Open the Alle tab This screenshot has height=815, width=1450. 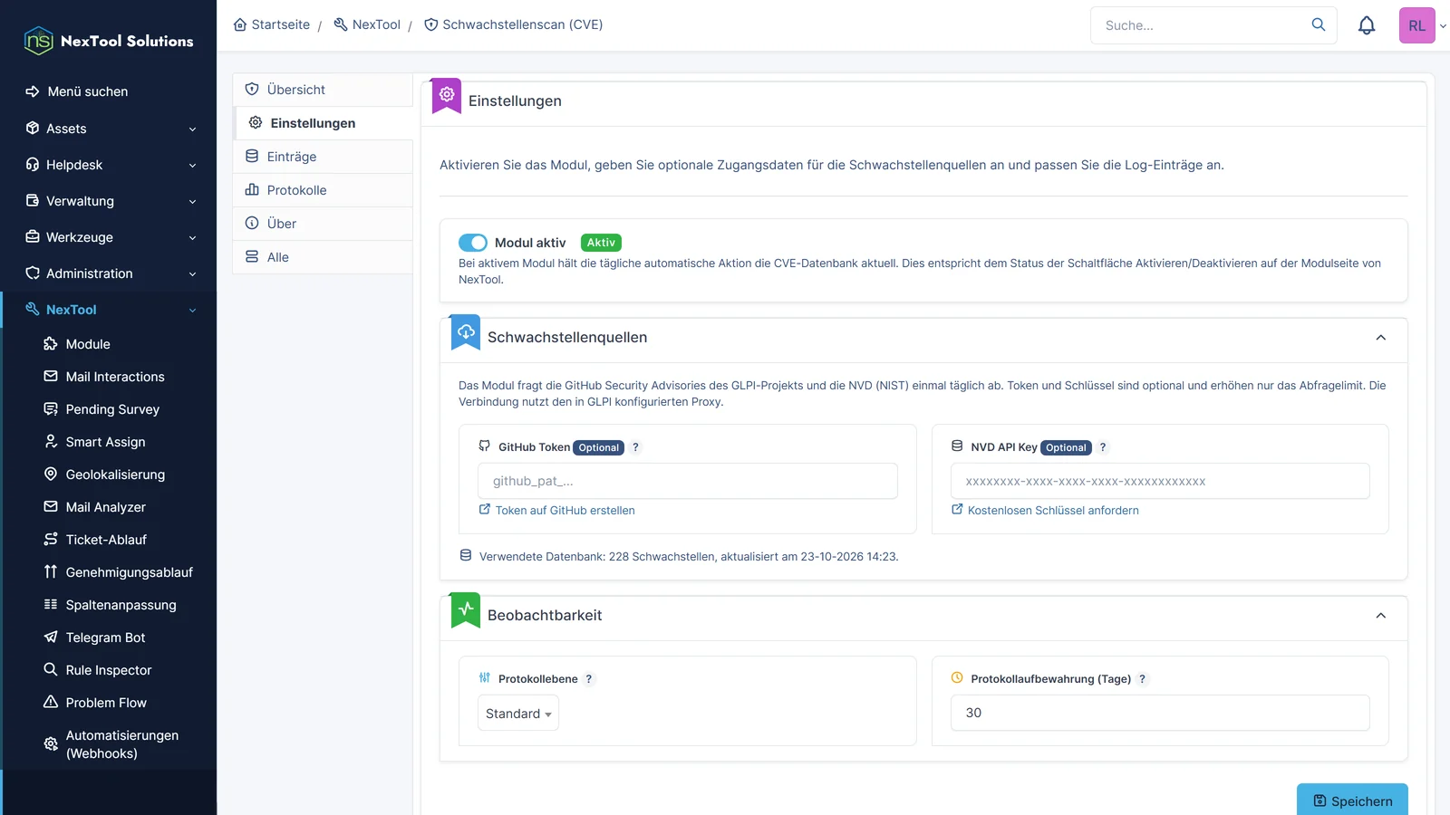pos(323,257)
